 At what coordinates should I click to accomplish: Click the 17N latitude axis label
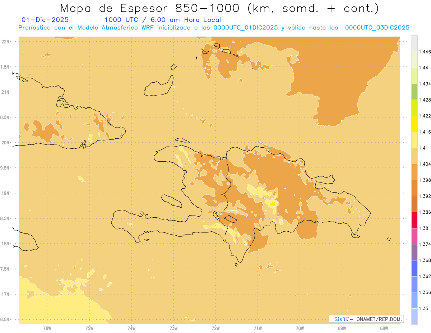pos(6,294)
